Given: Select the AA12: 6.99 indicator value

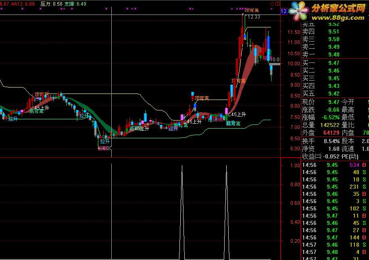Looking at the screenshot, I should 23,4.
